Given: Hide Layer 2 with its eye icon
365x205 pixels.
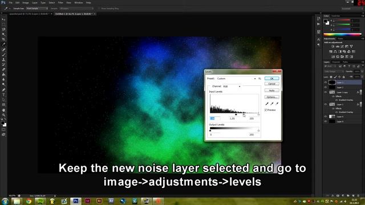Looking at the screenshot, I should (x=326, y=87).
